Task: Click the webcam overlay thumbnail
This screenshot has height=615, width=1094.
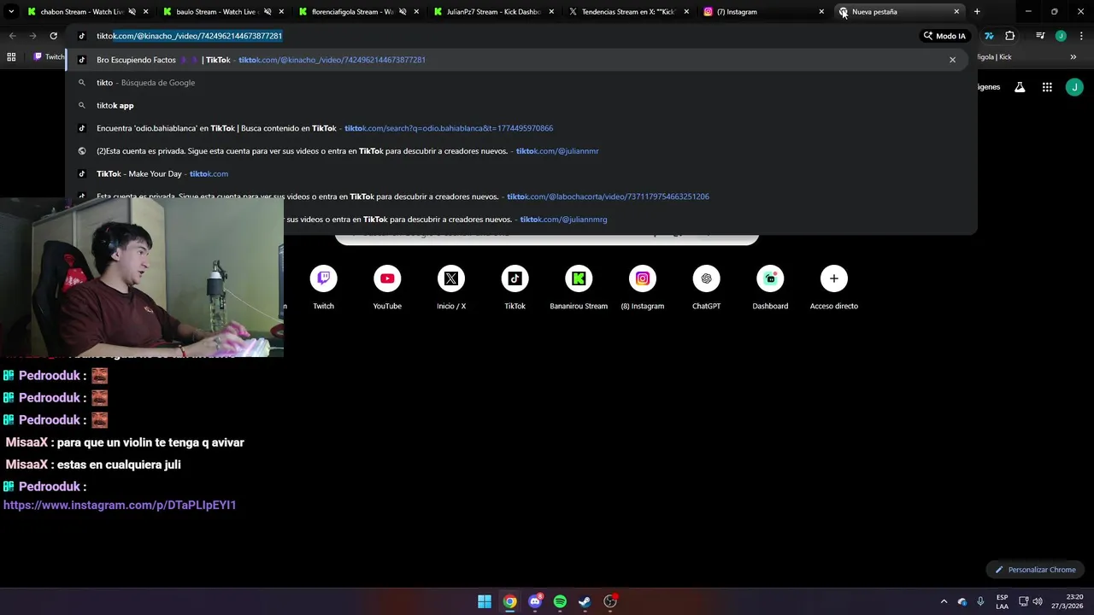Action: tap(142, 278)
